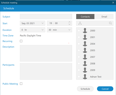
Task: Select the radio button for contact 2004
Action: tap(79, 44)
